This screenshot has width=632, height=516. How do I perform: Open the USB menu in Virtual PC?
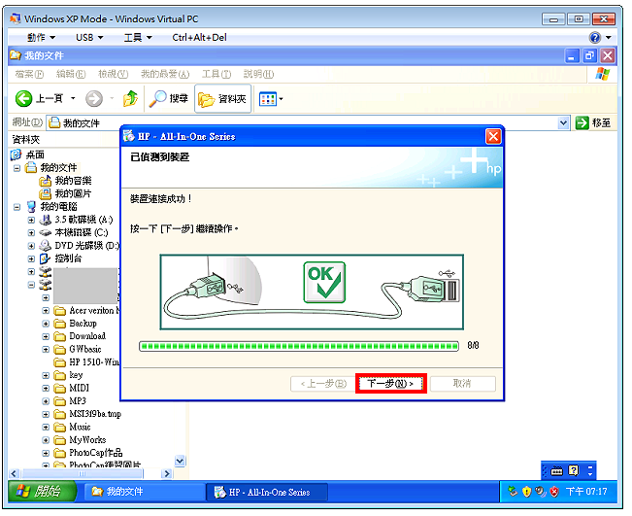point(89,38)
